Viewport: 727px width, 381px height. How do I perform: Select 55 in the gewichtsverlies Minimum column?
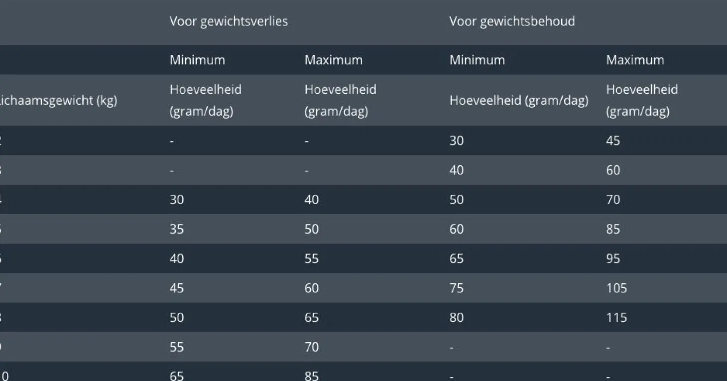177,347
